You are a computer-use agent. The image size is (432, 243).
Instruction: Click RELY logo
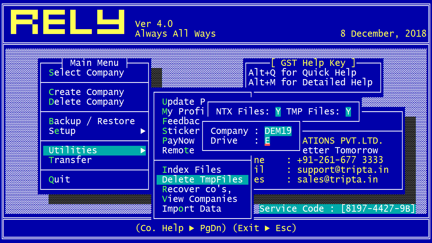click(x=67, y=22)
